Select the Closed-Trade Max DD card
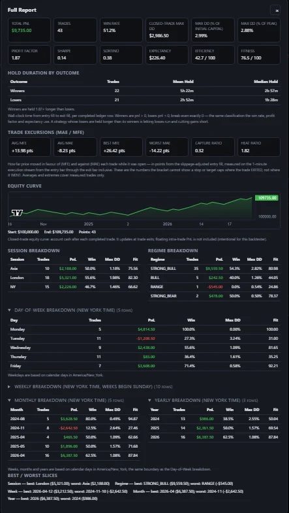289x513 pixels. [x=167, y=30]
